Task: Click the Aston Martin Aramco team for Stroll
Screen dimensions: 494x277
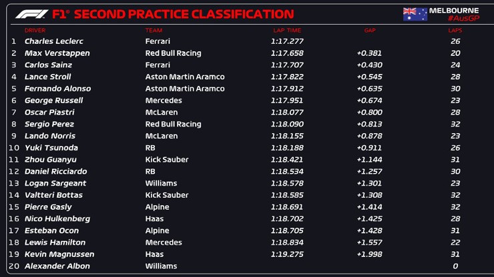Action: (x=184, y=77)
